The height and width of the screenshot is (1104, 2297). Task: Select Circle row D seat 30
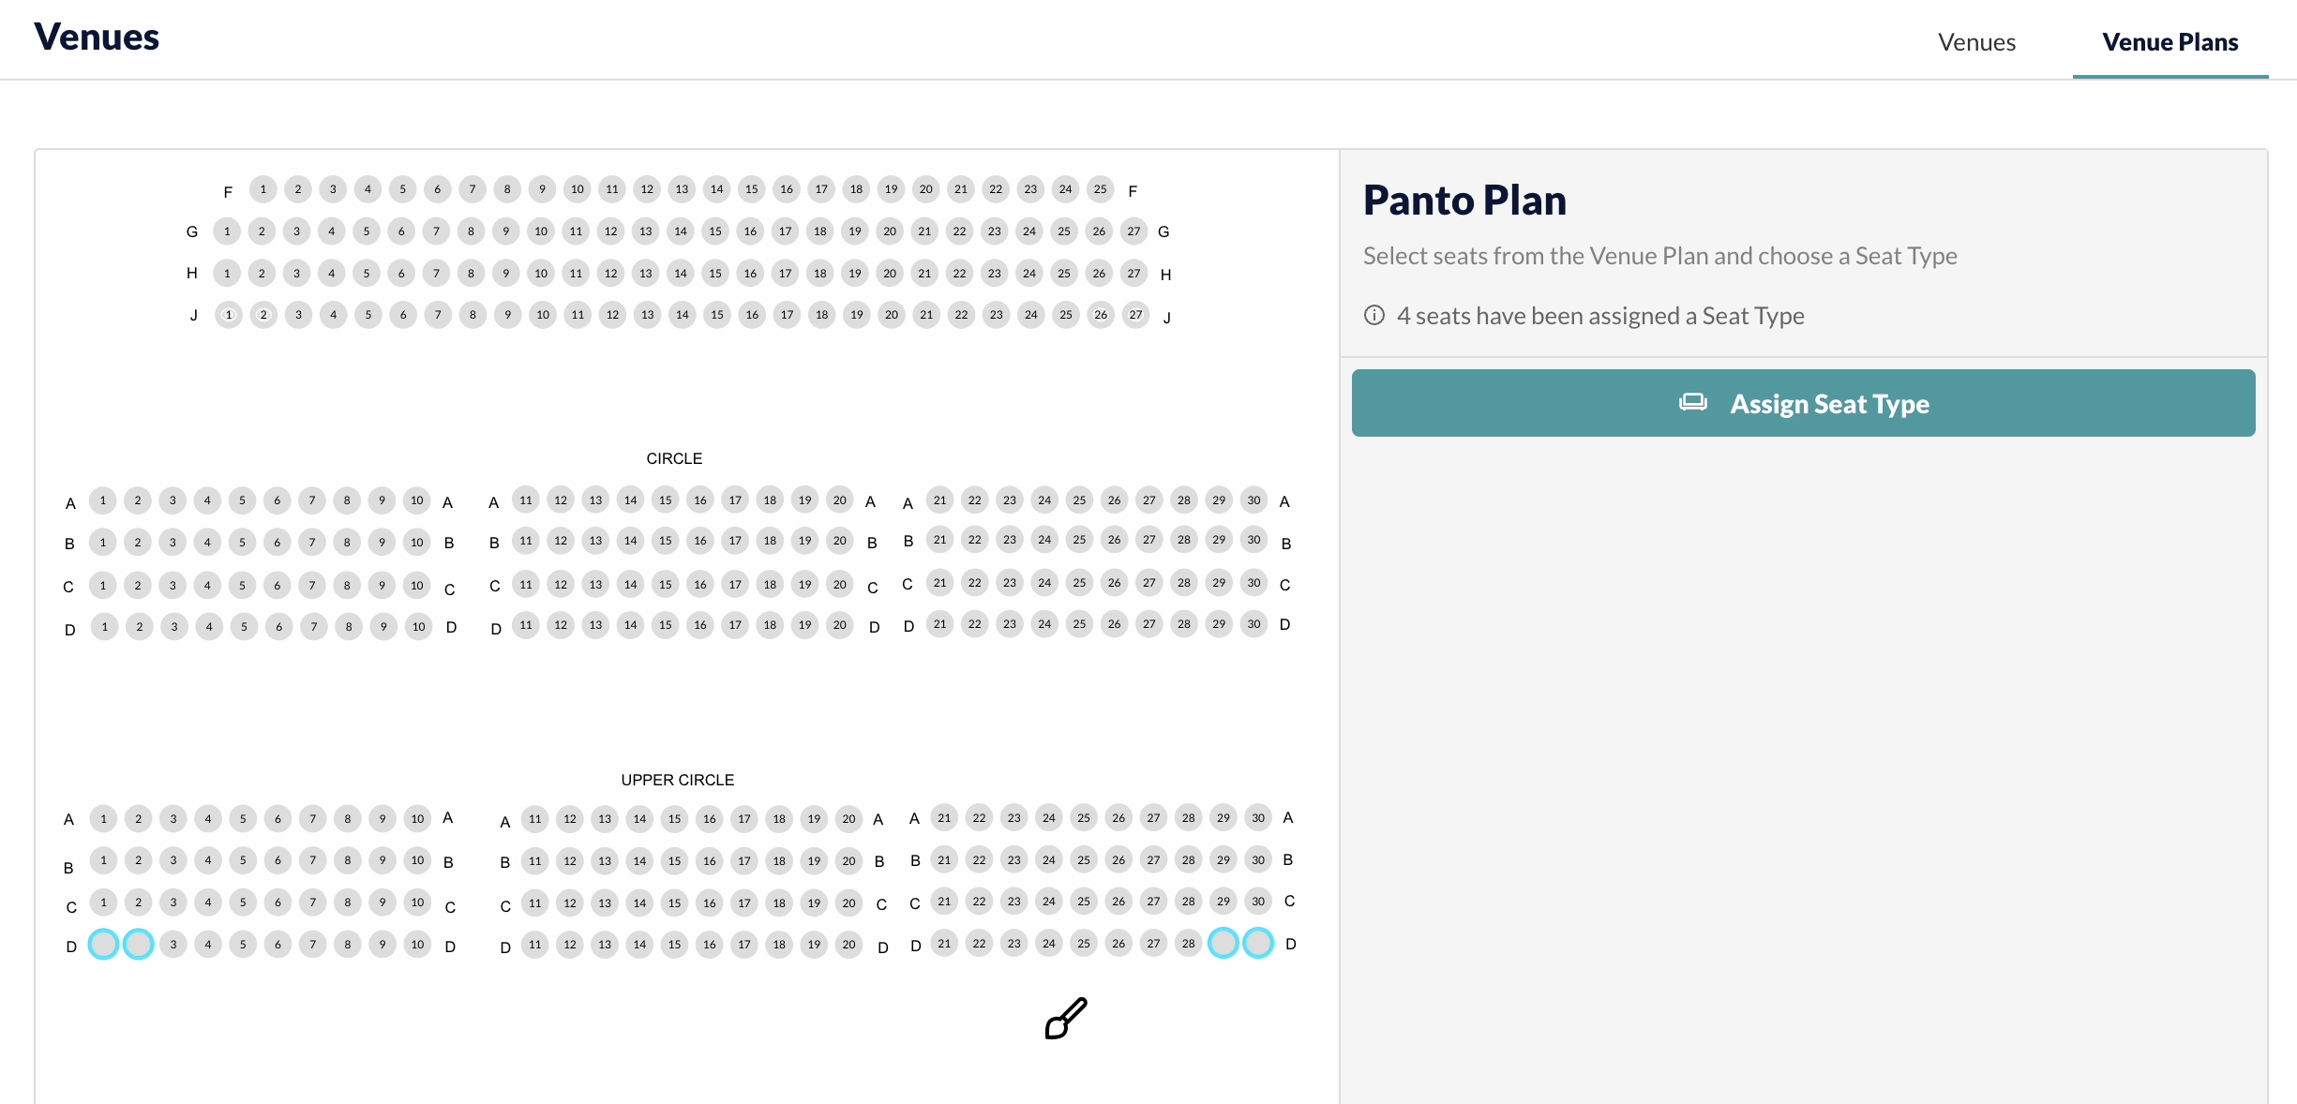pyautogui.click(x=1254, y=624)
